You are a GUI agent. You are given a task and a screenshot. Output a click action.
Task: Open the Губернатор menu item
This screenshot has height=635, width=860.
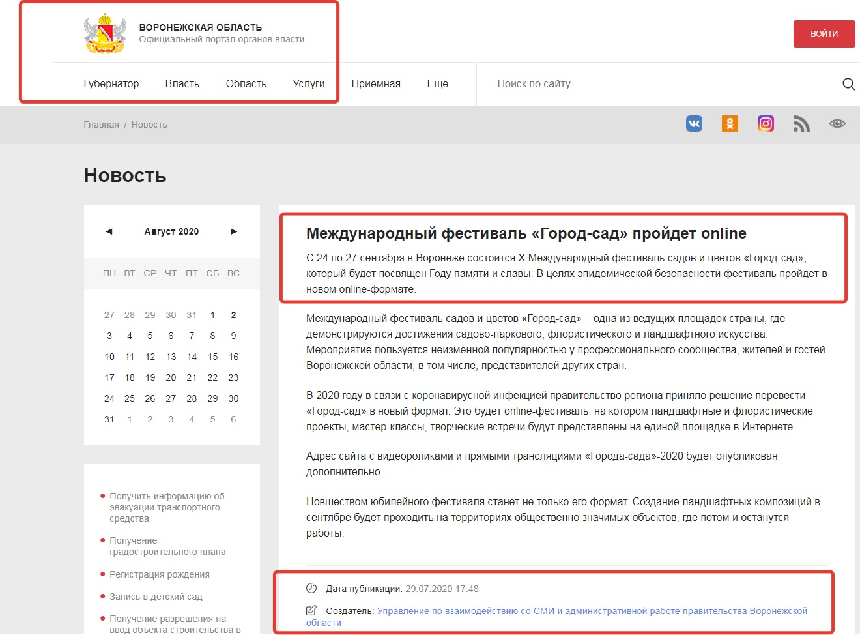111,84
